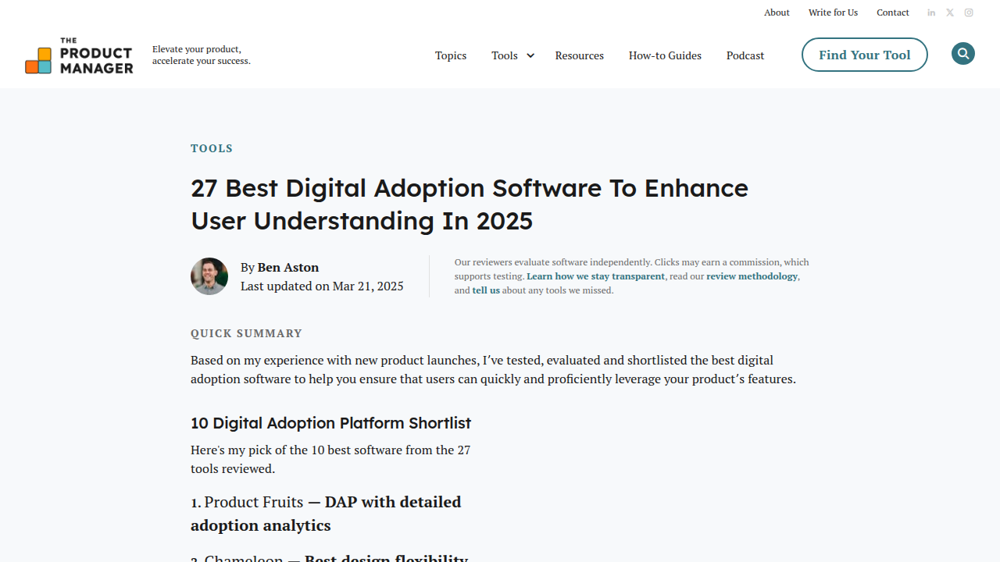Click the search magnifier icon
This screenshot has height=562, width=1000.
[963, 54]
